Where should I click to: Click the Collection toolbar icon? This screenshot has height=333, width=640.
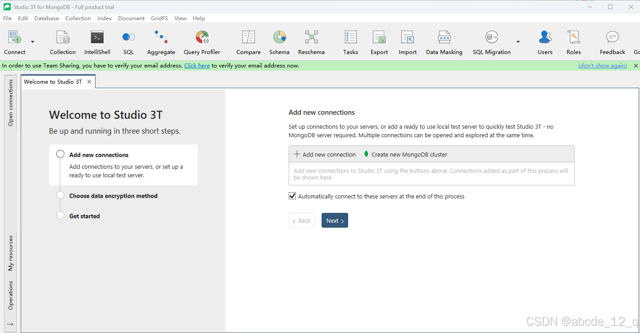click(x=63, y=37)
